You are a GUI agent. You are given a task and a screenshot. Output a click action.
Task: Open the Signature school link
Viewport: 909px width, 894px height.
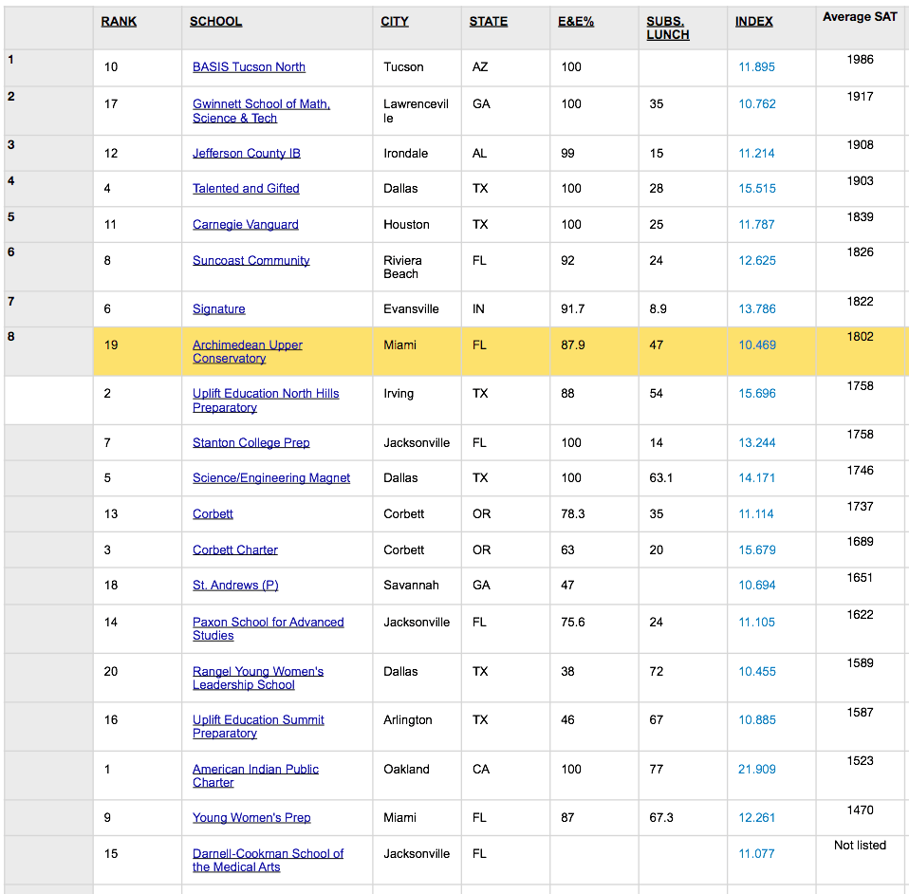tap(218, 309)
